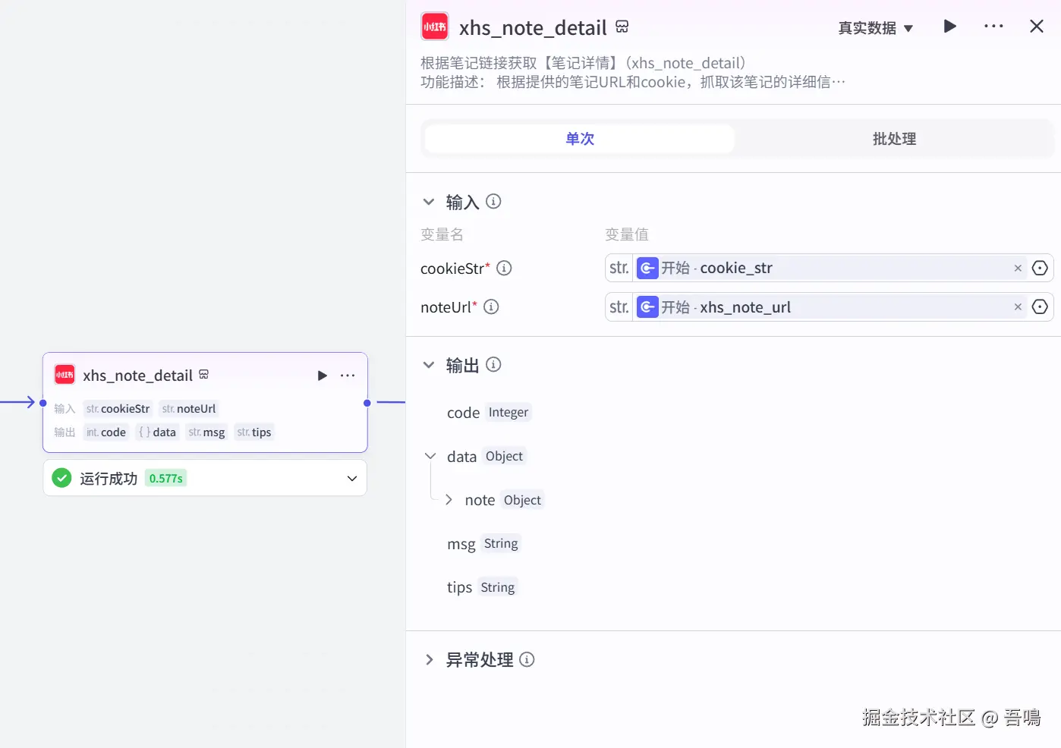The height and width of the screenshot is (748, 1061).
Task: Collapse the data Object output
Action: point(430,456)
